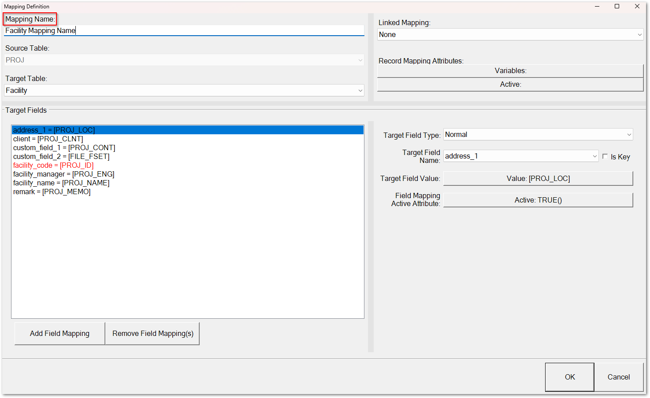Click the Active record mapping attribute
Screen dimensions: 650x398
coord(510,84)
